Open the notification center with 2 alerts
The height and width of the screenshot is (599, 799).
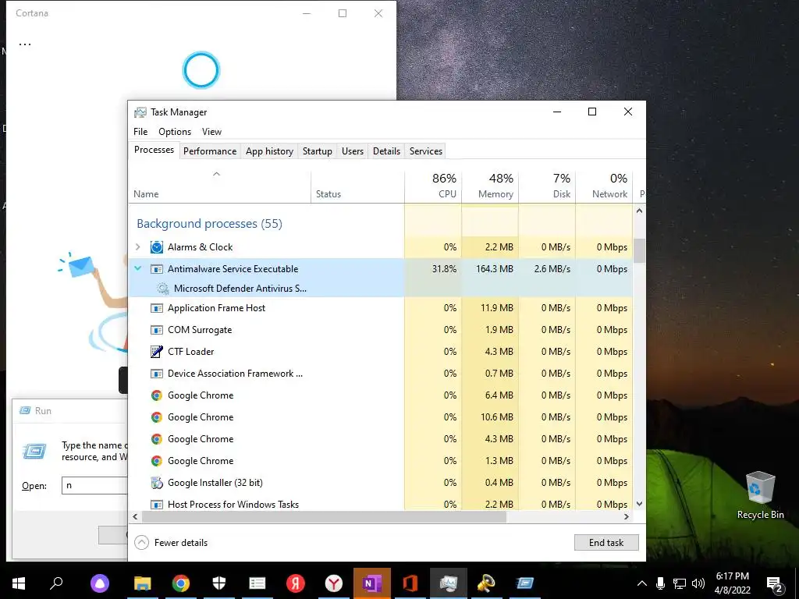(x=775, y=584)
